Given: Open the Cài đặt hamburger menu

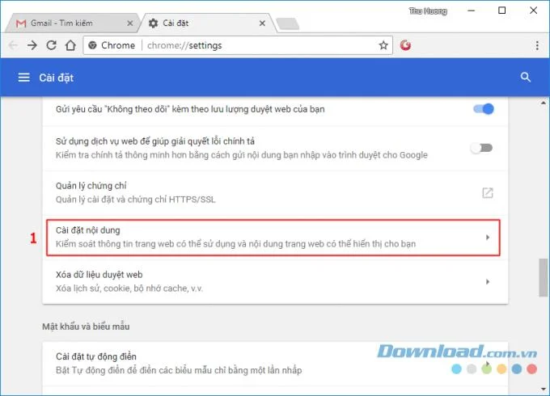Looking at the screenshot, I should [23, 77].
